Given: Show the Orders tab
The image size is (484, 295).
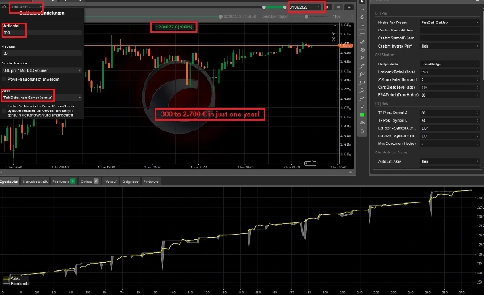Looking at the screenshot, I should point(90,181).
